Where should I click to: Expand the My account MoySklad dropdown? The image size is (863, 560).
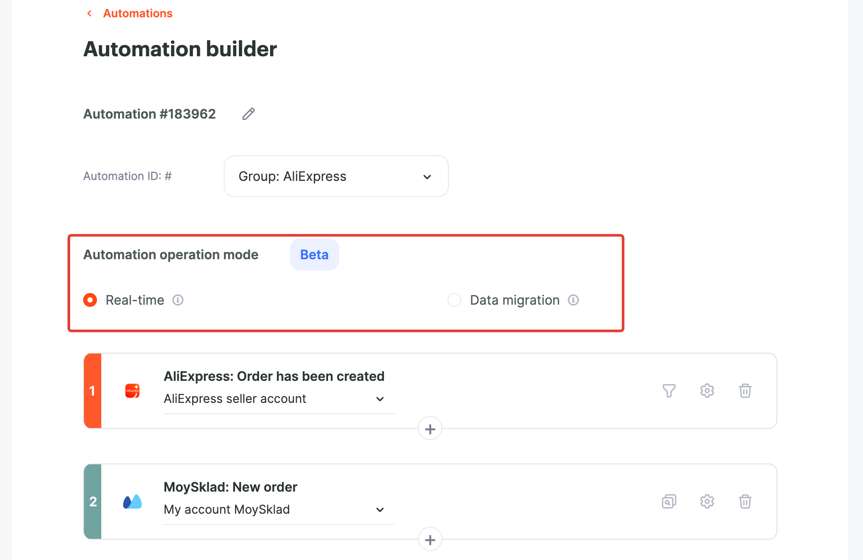[279, 509]
